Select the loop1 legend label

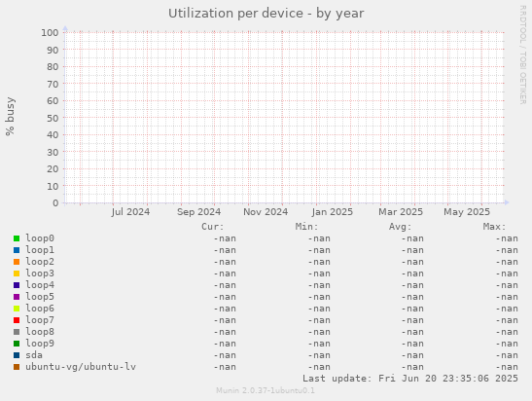pyautogui.click(x=40, y=250)
